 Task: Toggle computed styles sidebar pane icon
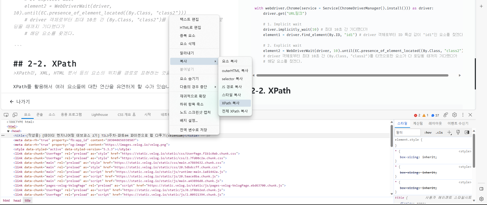pyautogui.click(x=467, y=132)
